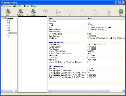The width and height of the screenshot is (126, 96).
Task: Select Number Of Reserved Clusters row
Action: [x=86, y=53]
